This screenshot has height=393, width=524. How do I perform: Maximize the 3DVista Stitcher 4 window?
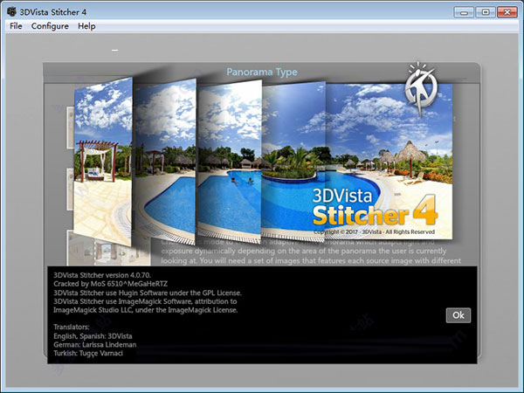click(x=486, y=12)
